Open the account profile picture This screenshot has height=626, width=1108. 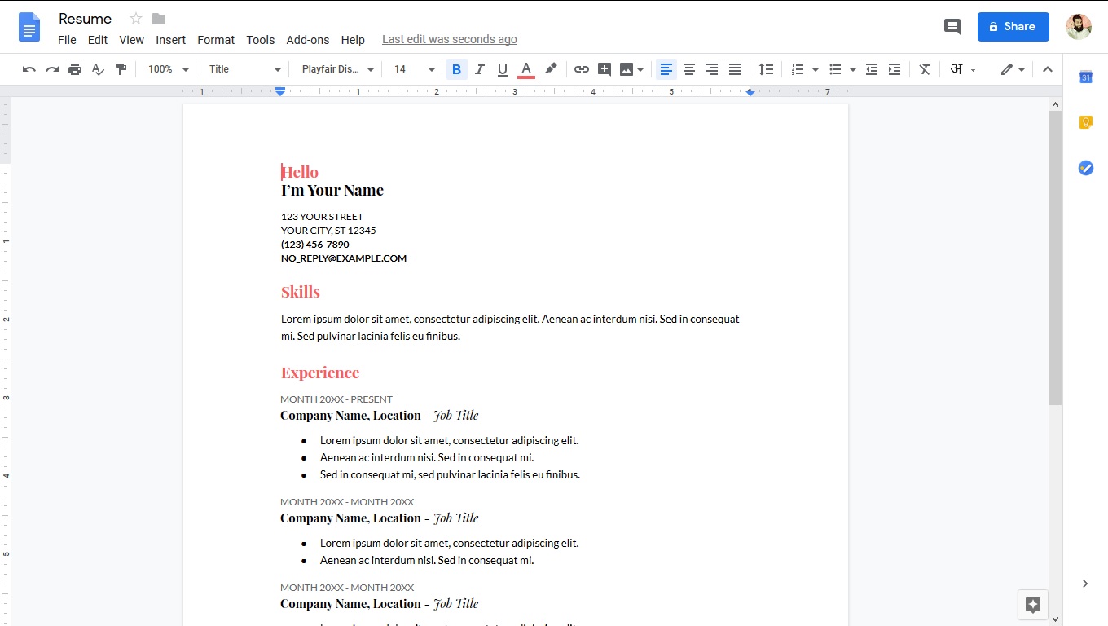click(x=1079, y=27)
